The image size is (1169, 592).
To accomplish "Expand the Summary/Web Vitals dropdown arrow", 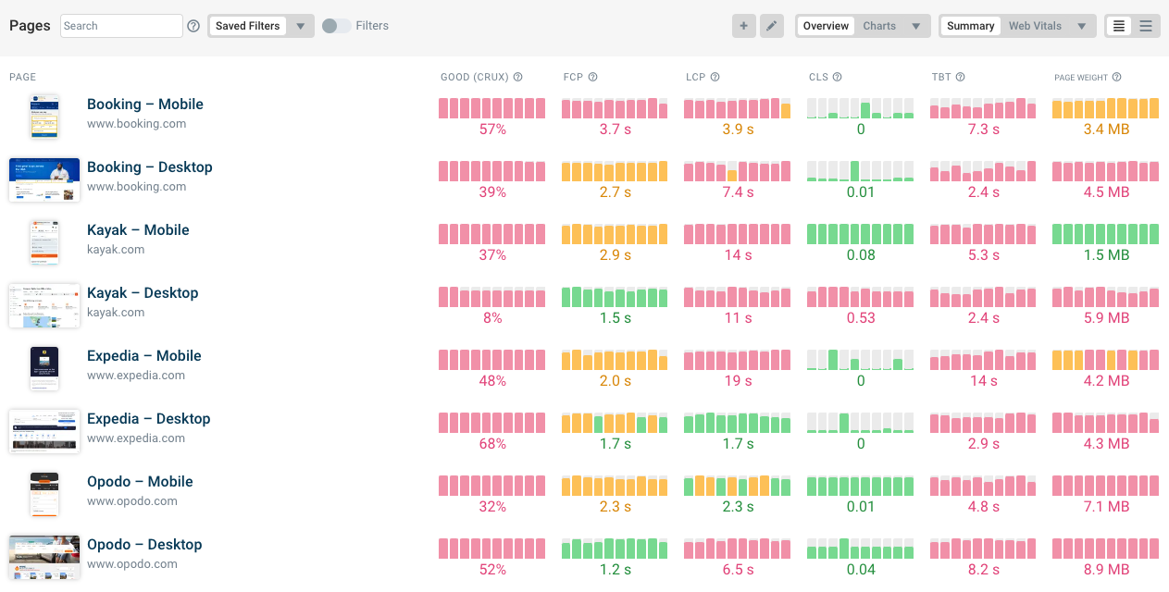I will click(1081, 26).
